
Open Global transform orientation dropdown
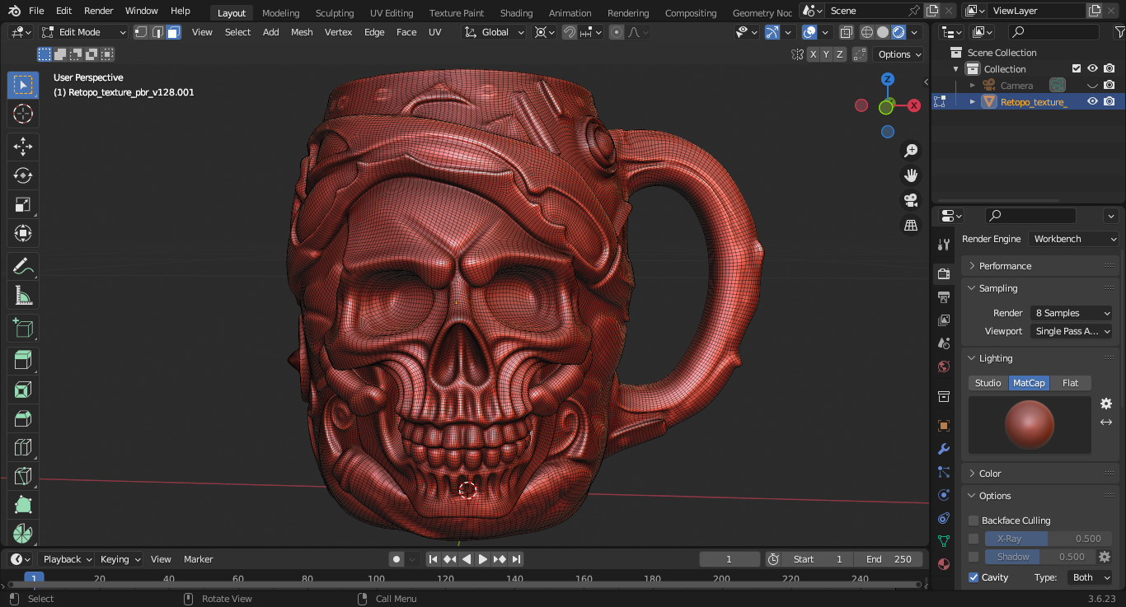494,32
